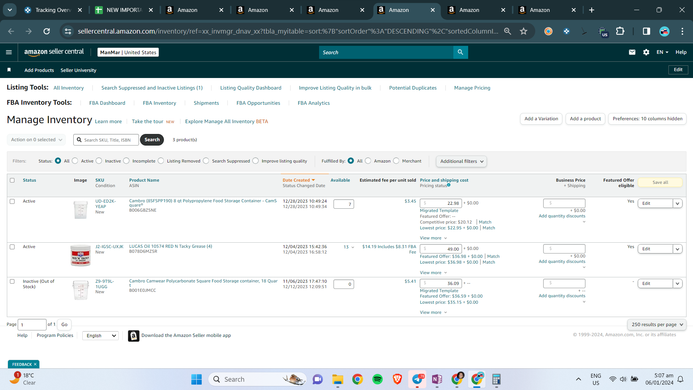Bookmark this page with the star icon

coord(523,31)
